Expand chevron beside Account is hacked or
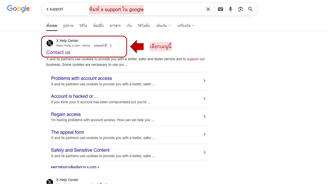The width and height of the screenshot is (328, 184). coord(204,99)
